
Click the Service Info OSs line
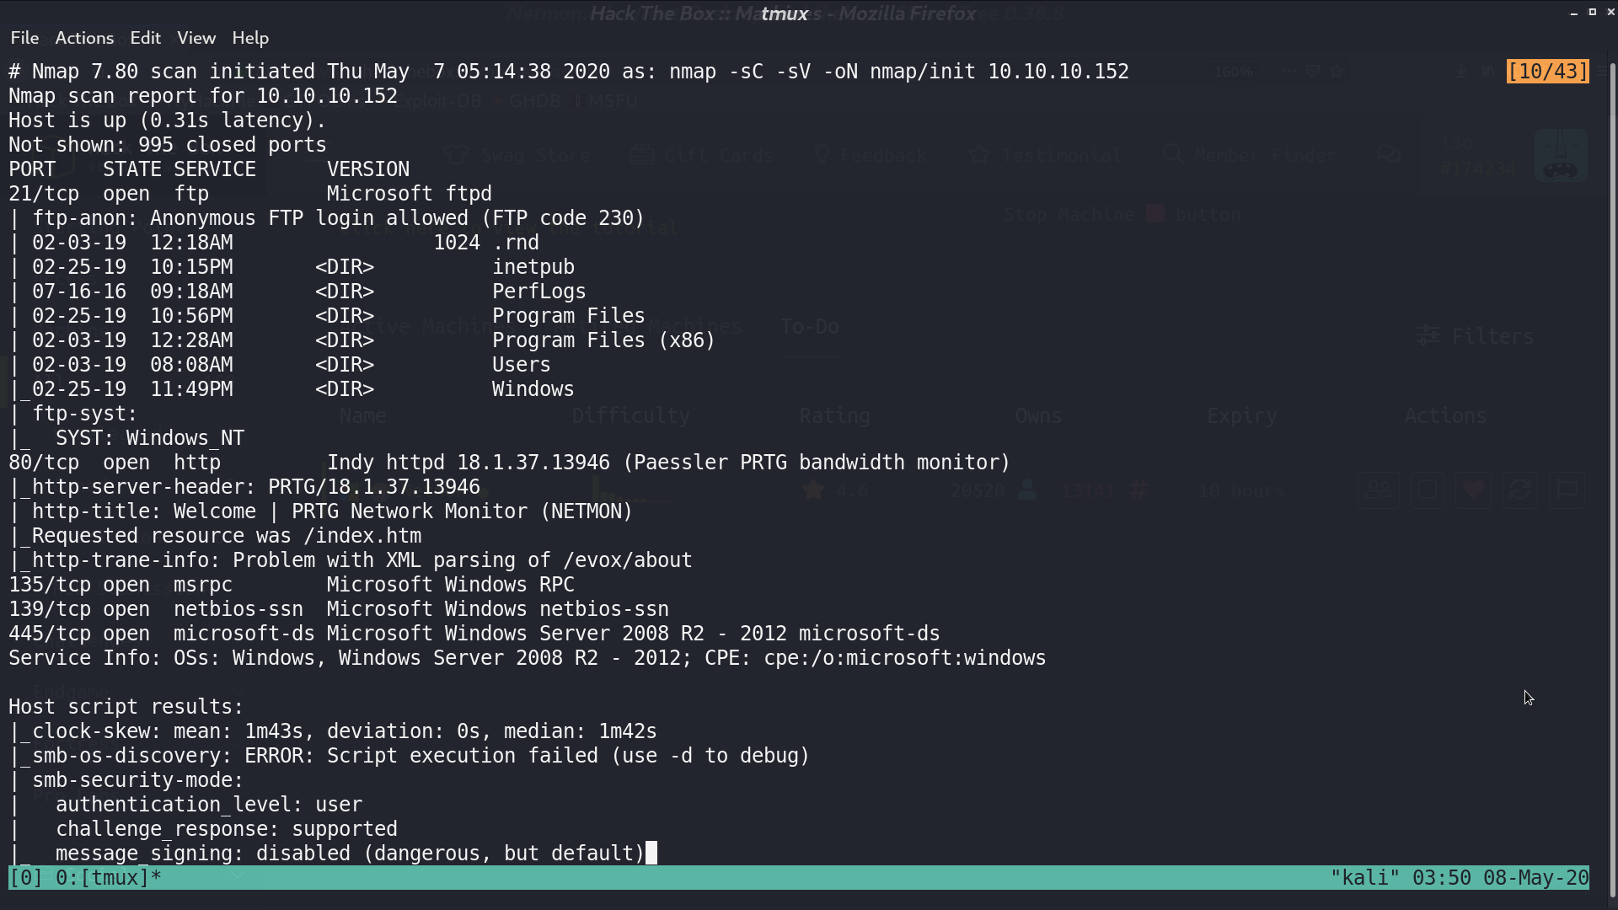click(528, 658)
